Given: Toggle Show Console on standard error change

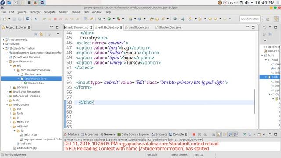Looking at the screenshot, I should tap(236, 134).
